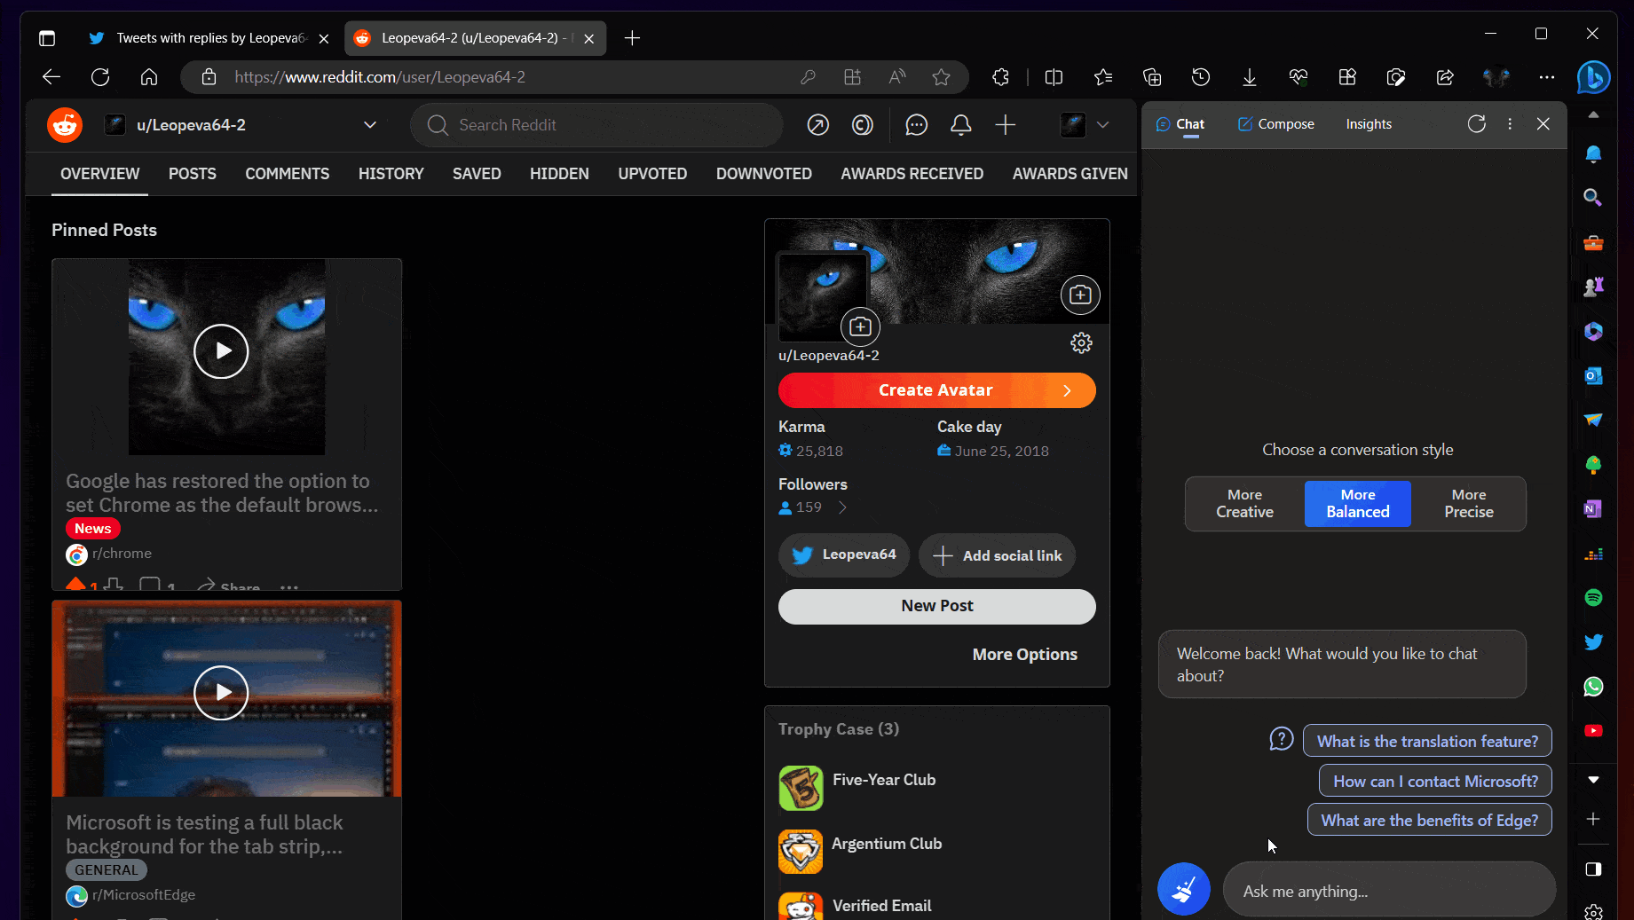
Task: Open Downloads arrow icon
Action: tap(1249, 77)
